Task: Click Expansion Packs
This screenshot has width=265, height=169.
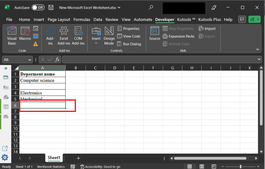Action: (x=179, y=36)
